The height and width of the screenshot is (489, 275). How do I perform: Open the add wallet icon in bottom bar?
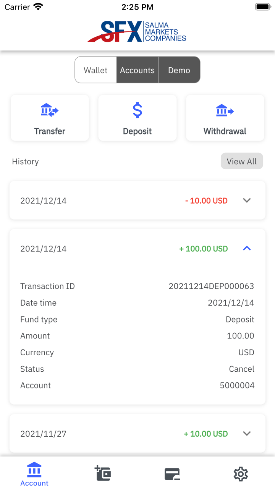103,473
